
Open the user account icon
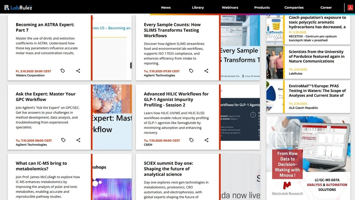[x=350, y=8]
